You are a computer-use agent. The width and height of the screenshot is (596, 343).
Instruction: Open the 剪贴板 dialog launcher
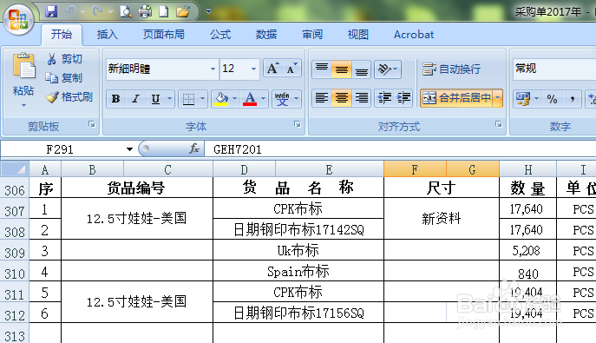click(92, 124)
